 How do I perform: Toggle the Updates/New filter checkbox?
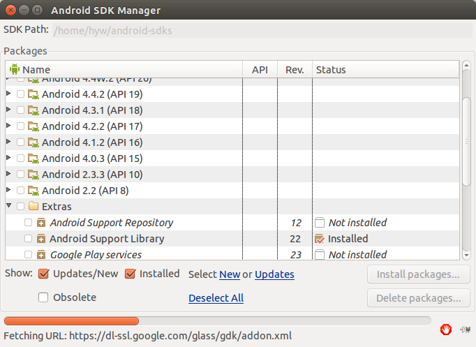[x=43, y=274]
